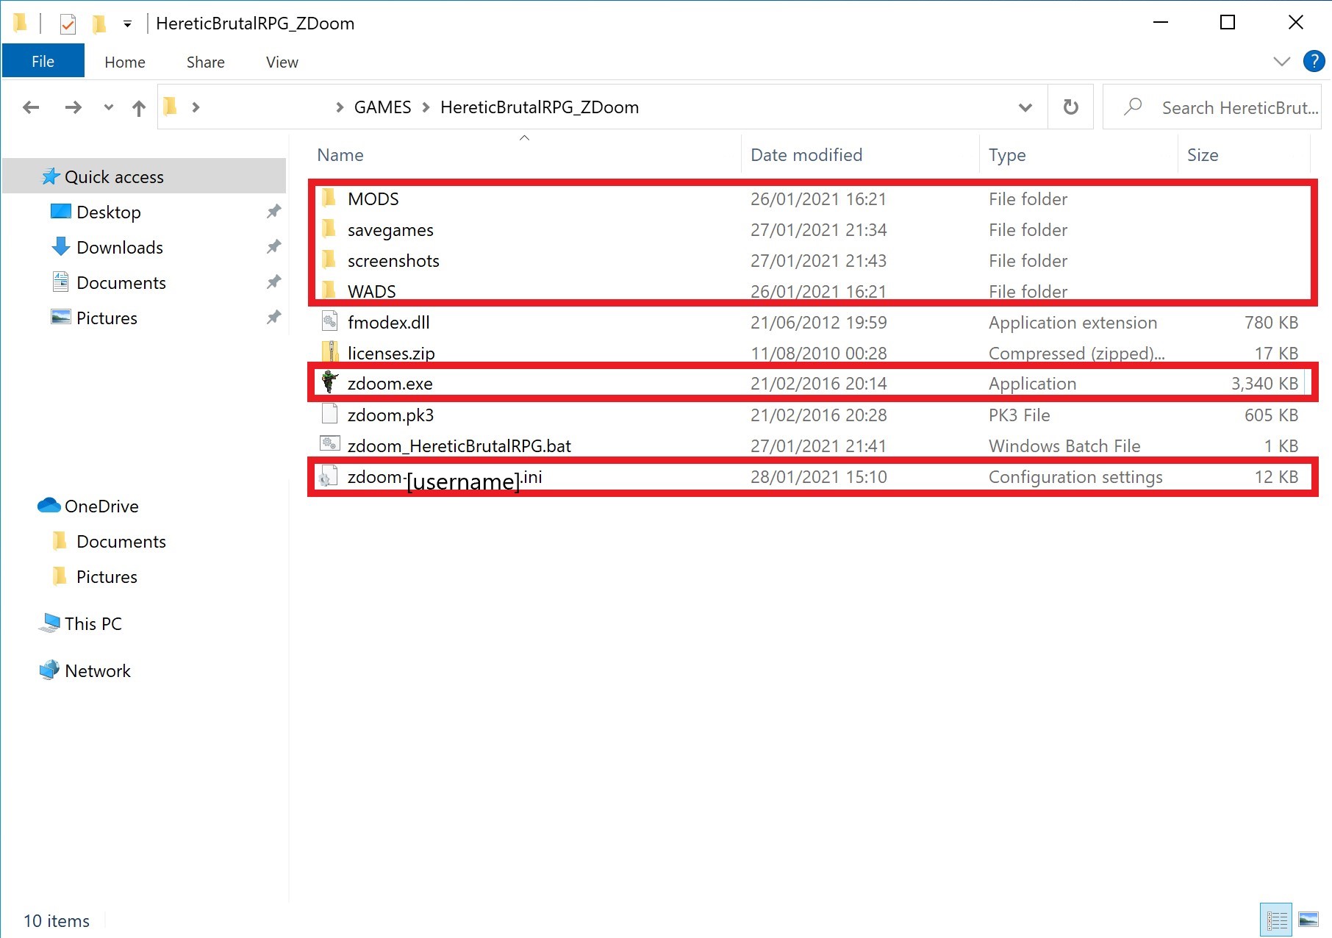This screenshot has height=938, width=1332.
Task: Sort by Size column header
Action: pyautogui.click(x=1203, y=155)
